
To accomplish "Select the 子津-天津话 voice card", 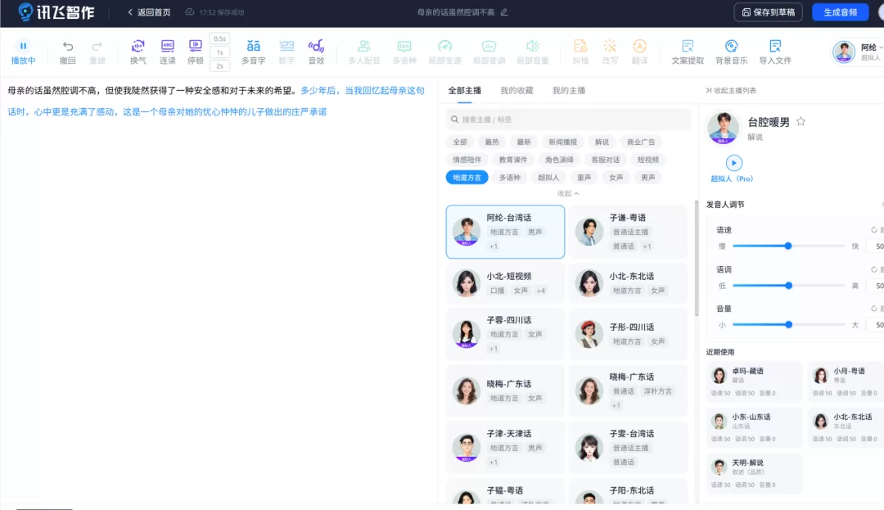I will coord(505,448).
